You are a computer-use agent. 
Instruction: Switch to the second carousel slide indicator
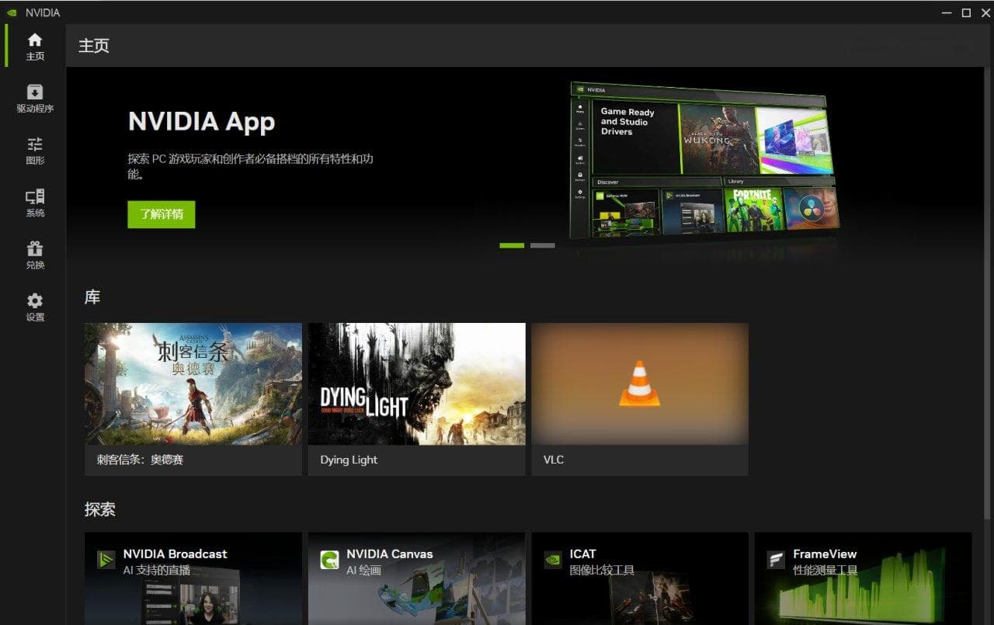[543, 245]
